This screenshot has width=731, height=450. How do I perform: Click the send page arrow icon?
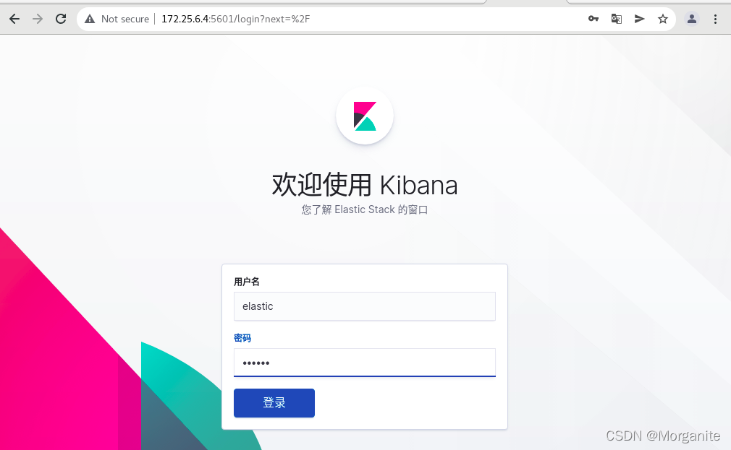[x=640, y=19]
